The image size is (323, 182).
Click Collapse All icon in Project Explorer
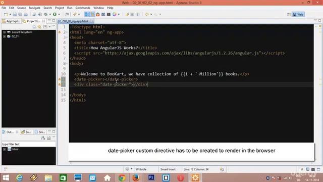(x=34, y=27)
